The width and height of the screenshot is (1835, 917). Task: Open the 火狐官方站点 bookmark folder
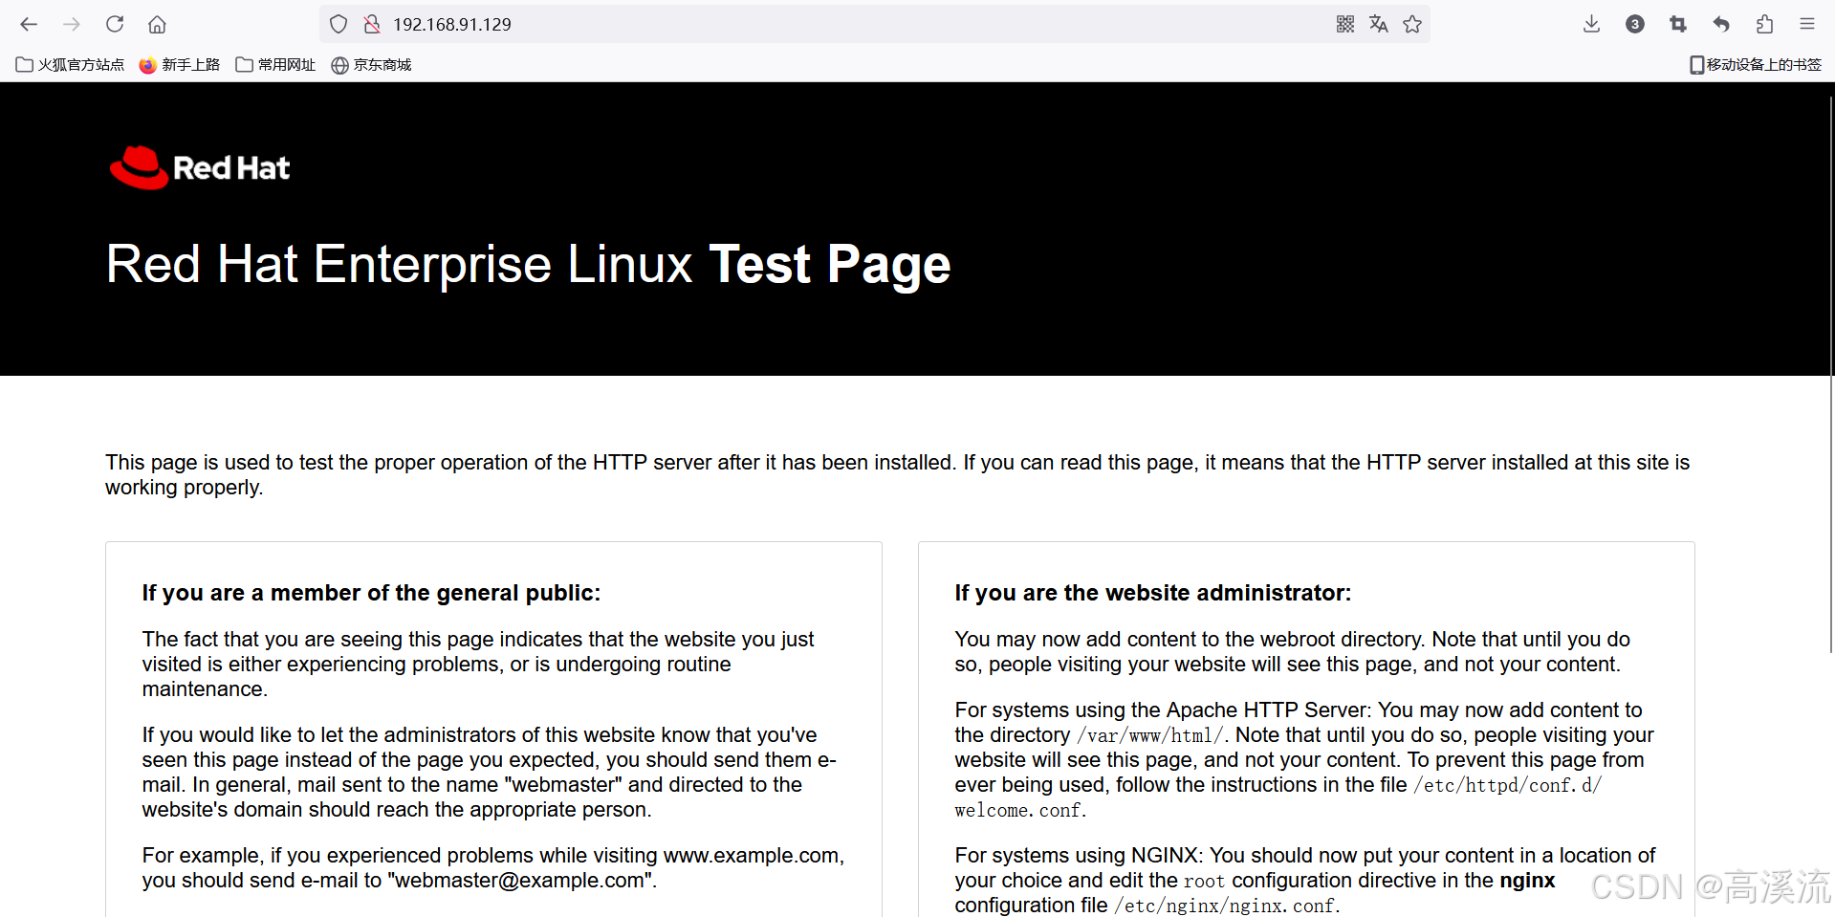[71, 65]
